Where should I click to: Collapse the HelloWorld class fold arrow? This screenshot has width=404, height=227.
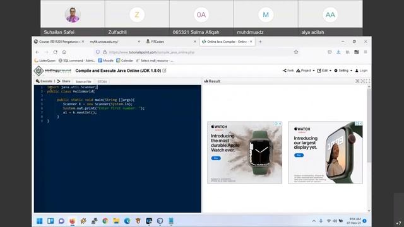point(45,91)
